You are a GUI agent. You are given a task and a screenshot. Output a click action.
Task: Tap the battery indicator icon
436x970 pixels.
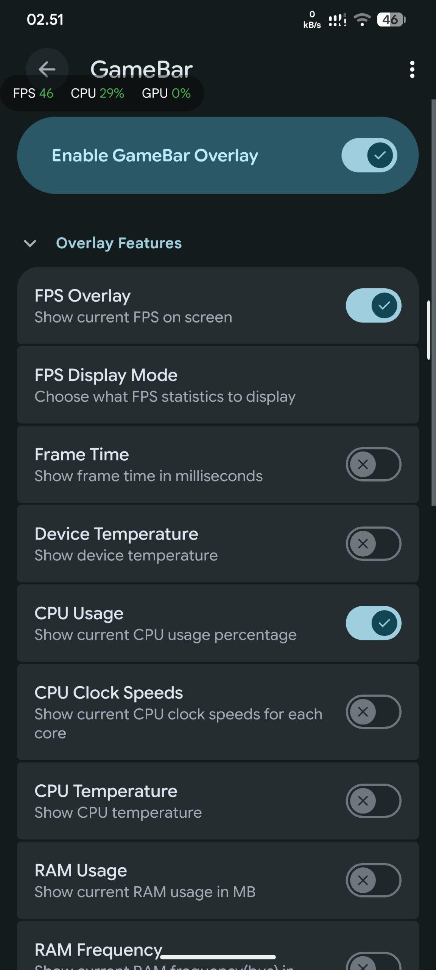391,20
